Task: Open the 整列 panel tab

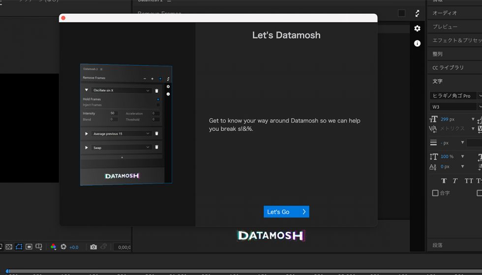Action: pyautogui.click(x=437, y=54)
